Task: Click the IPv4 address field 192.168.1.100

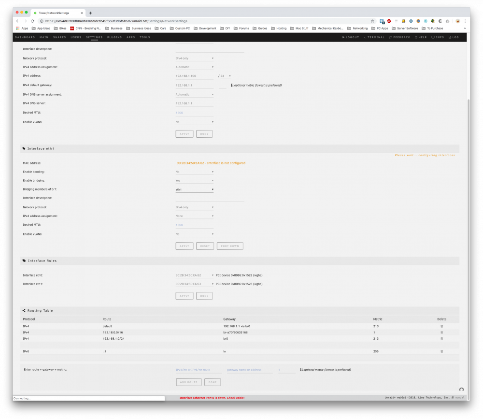Action: tap(194, 76)
